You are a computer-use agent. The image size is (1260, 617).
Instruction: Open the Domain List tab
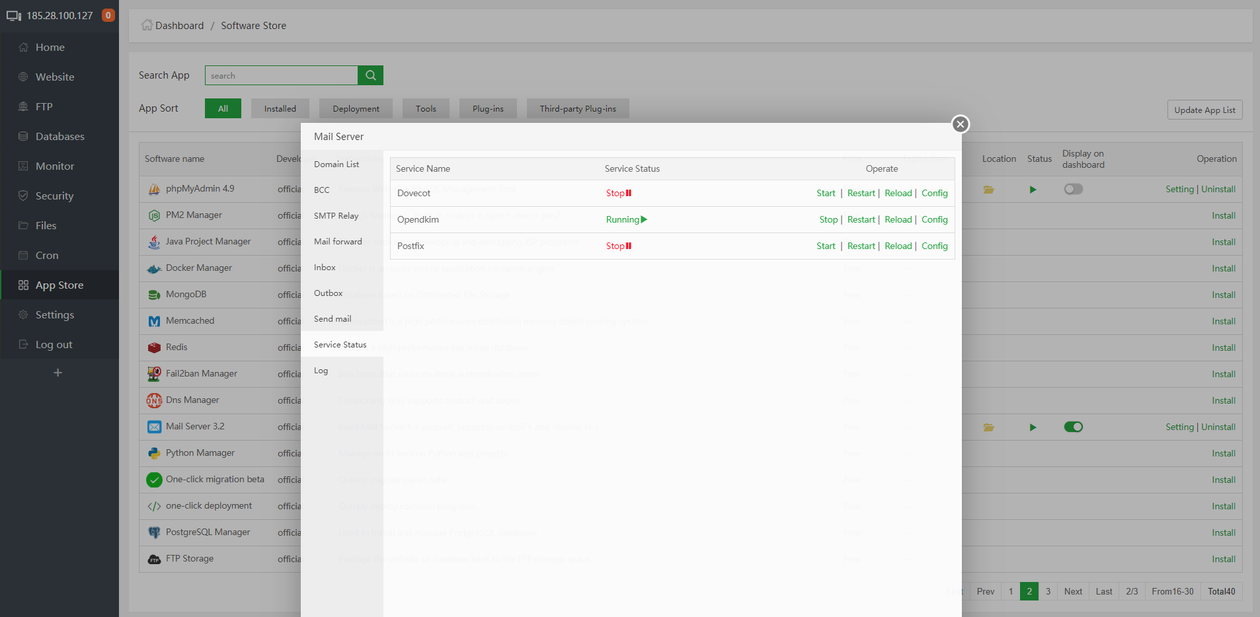coord(336,164)
